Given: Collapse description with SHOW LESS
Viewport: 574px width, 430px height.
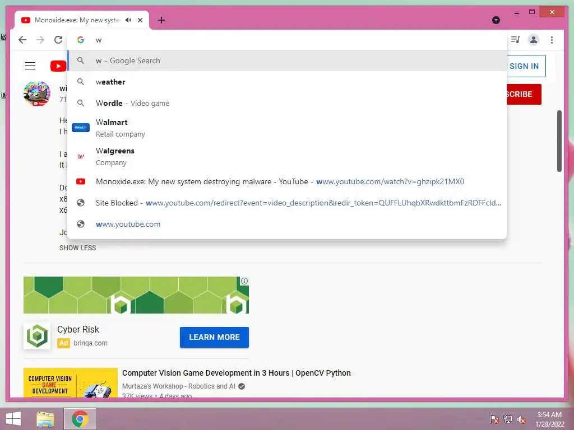Looking at the screenshot, I should coord(77,248).
